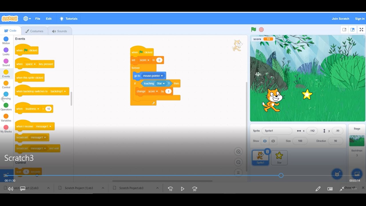Open Scratch Project.sb3 download options chevron
The width and height of the screenshot is (366, 206).
(157, 188)
